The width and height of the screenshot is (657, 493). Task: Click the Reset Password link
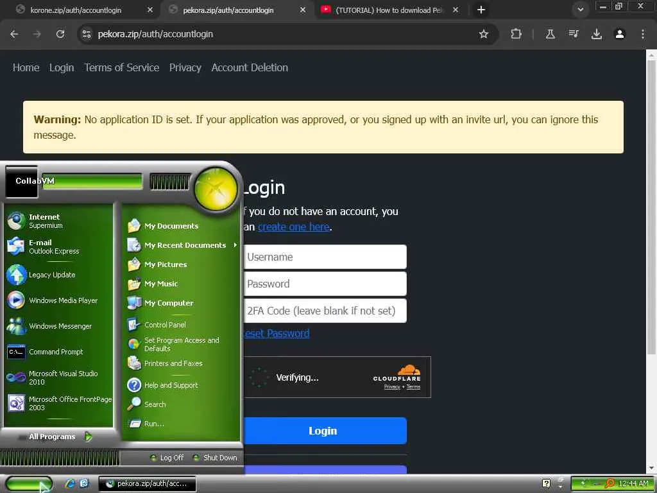[x=277, y=333]
